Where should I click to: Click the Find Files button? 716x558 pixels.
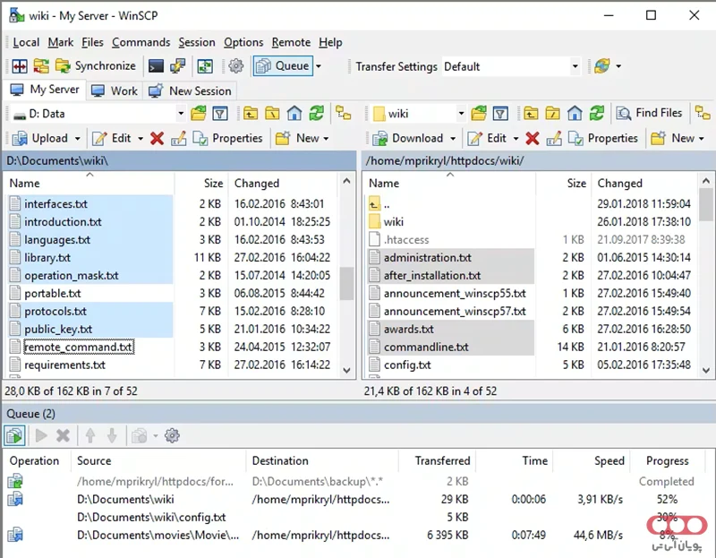click(649, 113)
